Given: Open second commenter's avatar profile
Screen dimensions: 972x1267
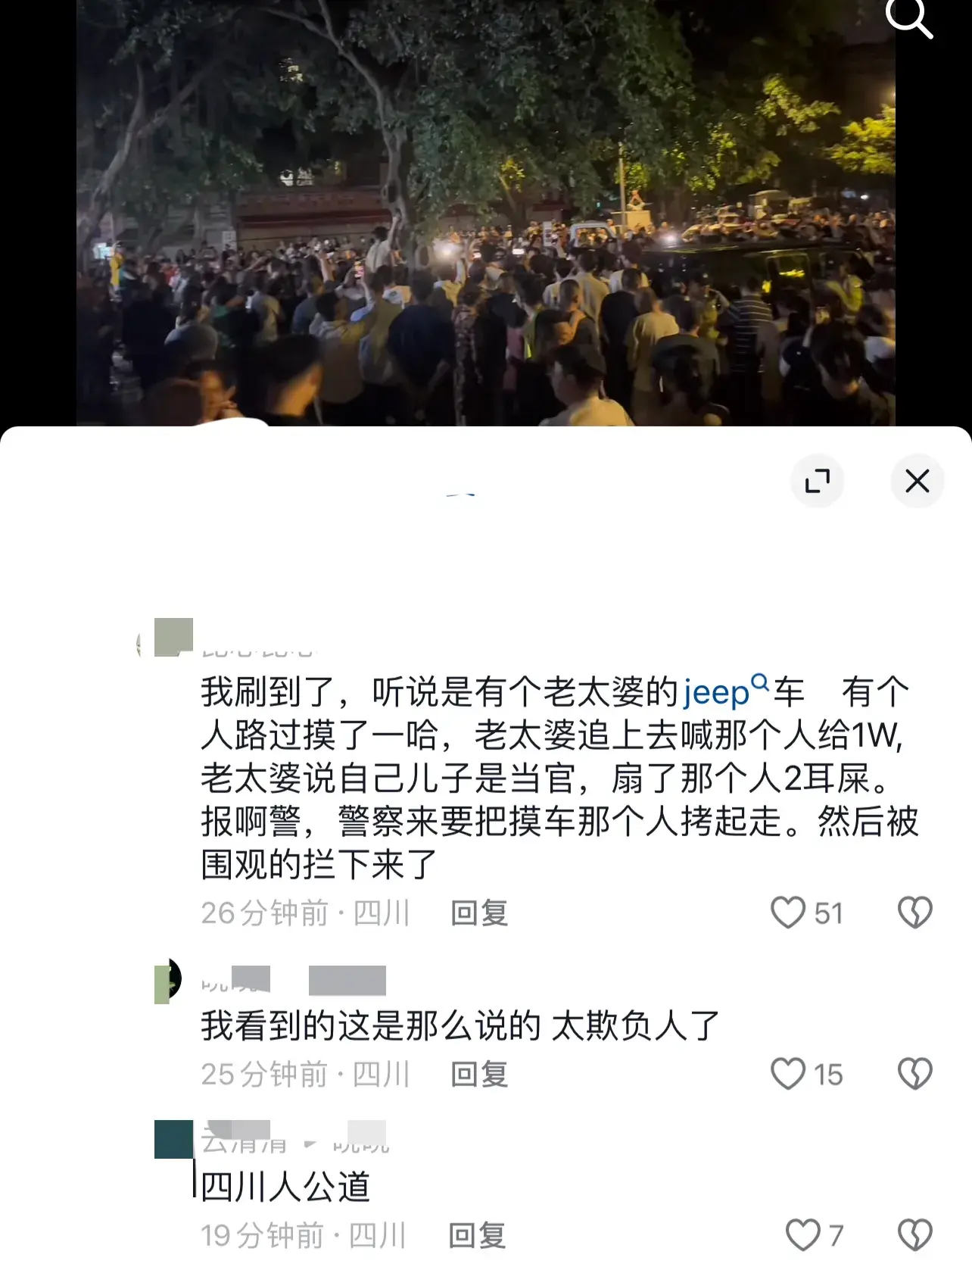Looking at the screenshot, I should (167, 981).
